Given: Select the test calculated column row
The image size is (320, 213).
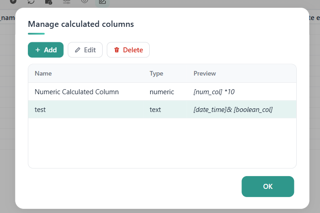Looking at the screenshot, I should point(162,109).
